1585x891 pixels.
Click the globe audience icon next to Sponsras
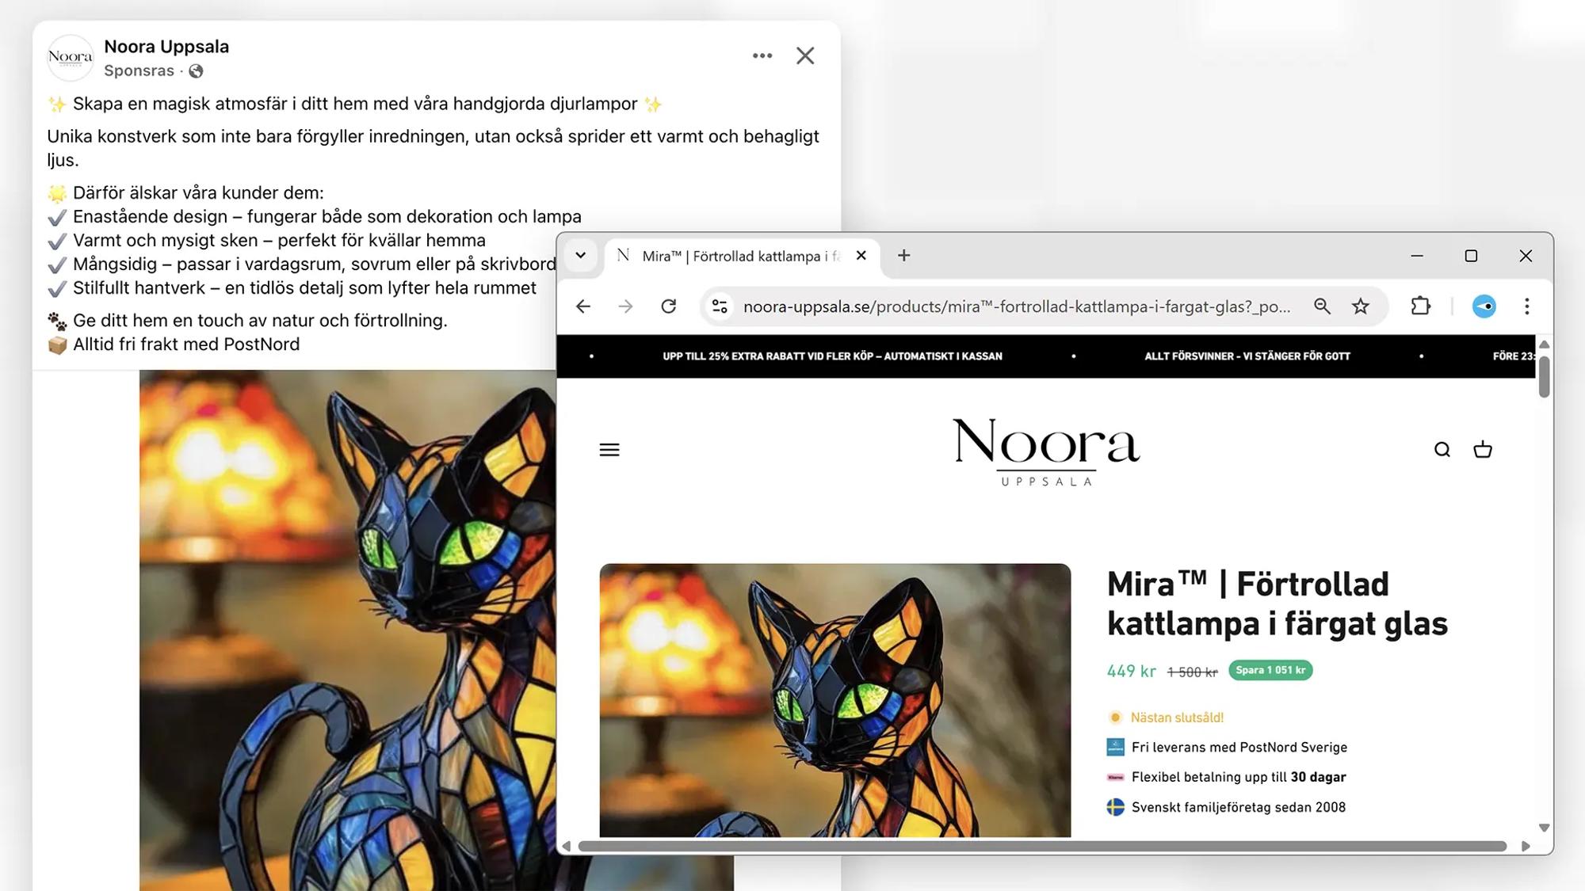[196, 71]
